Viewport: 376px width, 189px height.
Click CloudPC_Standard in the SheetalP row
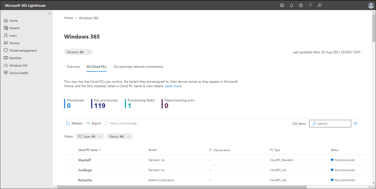pos(281,160)
